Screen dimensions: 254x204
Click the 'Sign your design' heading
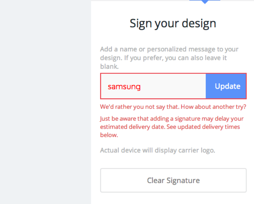coord(173,23)
